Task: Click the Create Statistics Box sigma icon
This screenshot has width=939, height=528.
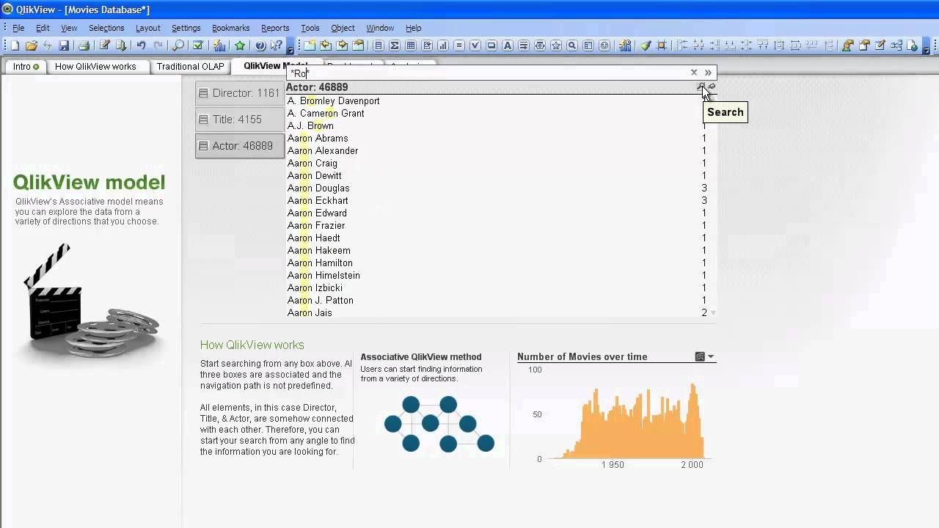Action: (x=395, y=45)
